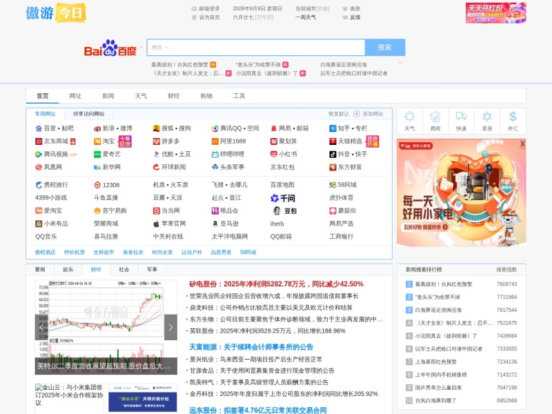The image size is (552, 414).
Task: Open the Ctrip (携程) icon shortcut
Action: tap(435, 121)
